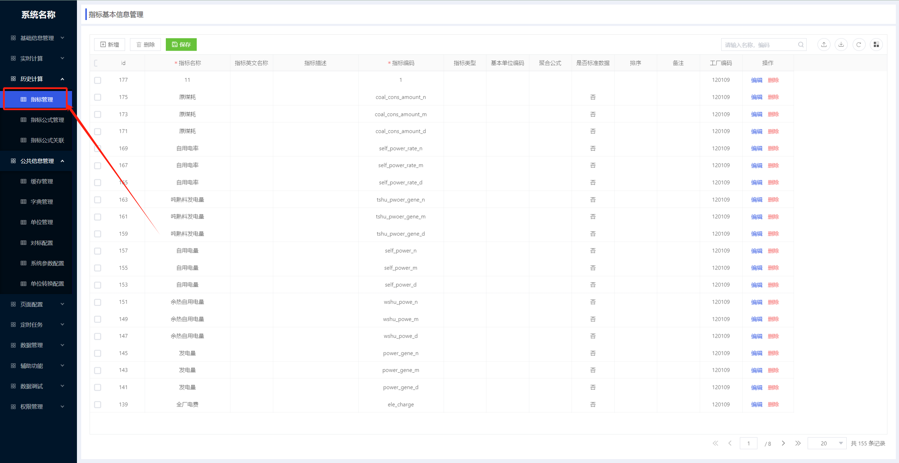The height and width of the screenshot is (463, 899).
Task: Click the 实时计算 menu grid icon
Action: pyautogui.click(x=13, y=58)
